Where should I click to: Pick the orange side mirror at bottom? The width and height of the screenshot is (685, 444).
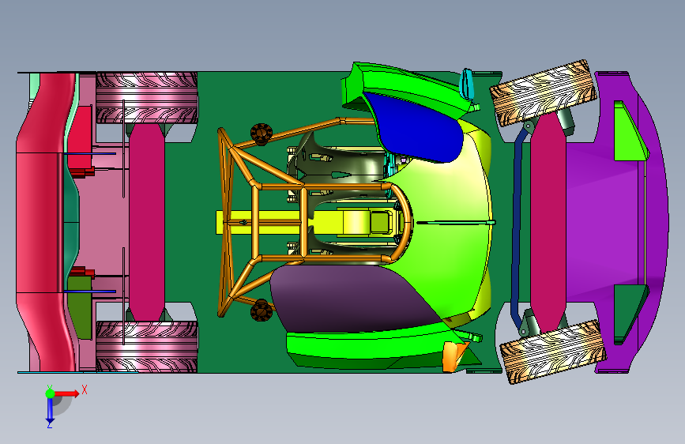coord(452,356)
